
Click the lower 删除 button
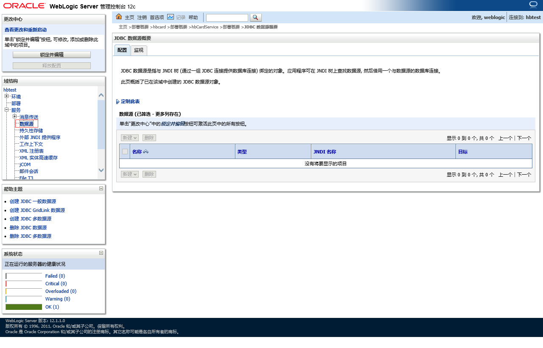[149, 174]
